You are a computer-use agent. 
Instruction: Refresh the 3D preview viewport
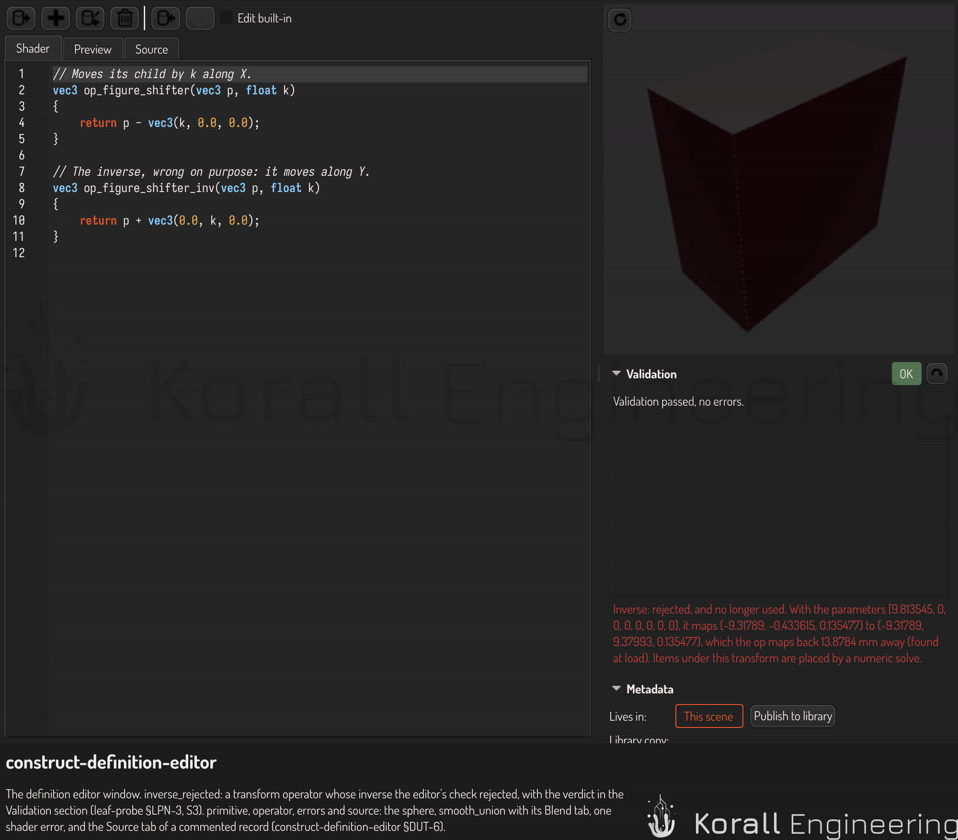coord(620,20)
